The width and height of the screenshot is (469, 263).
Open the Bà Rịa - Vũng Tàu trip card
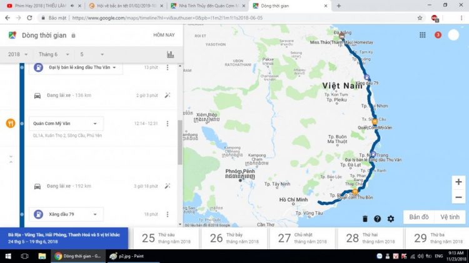[64, 238]
